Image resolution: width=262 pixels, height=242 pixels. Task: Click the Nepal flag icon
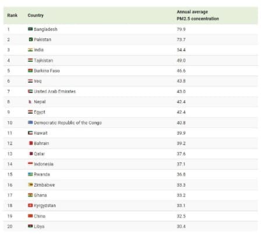coord(30,101)
